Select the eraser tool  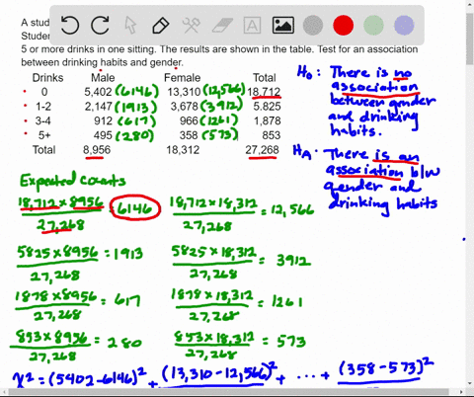(x=222, y=26)
